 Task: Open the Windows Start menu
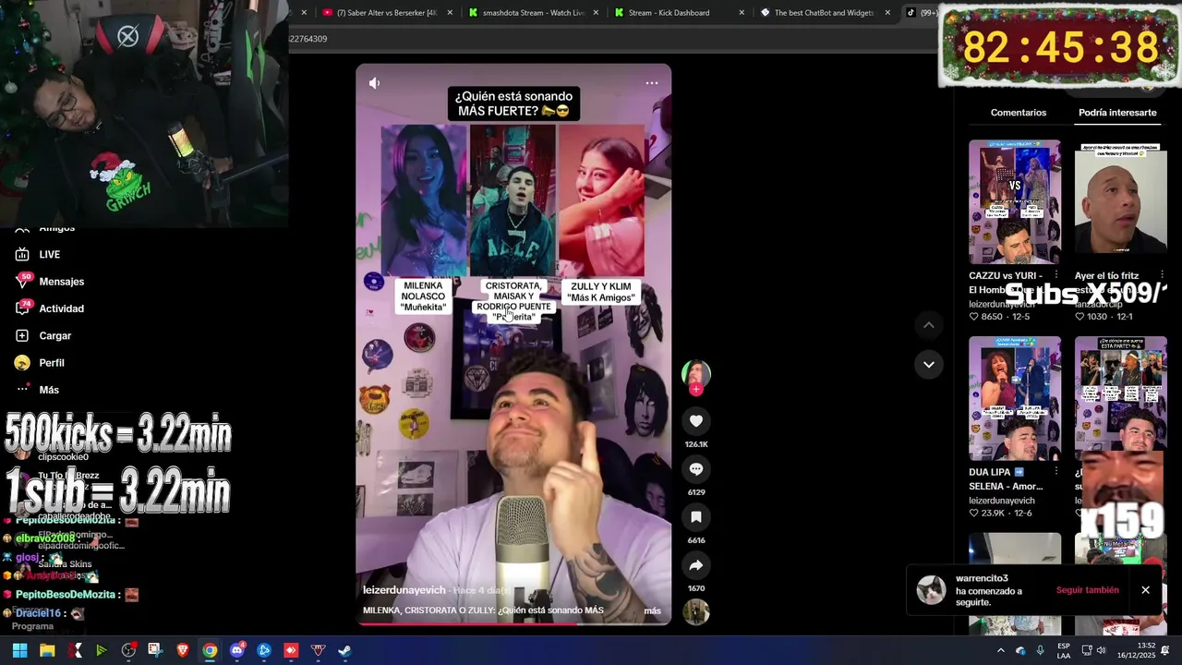tap(19, 650)
